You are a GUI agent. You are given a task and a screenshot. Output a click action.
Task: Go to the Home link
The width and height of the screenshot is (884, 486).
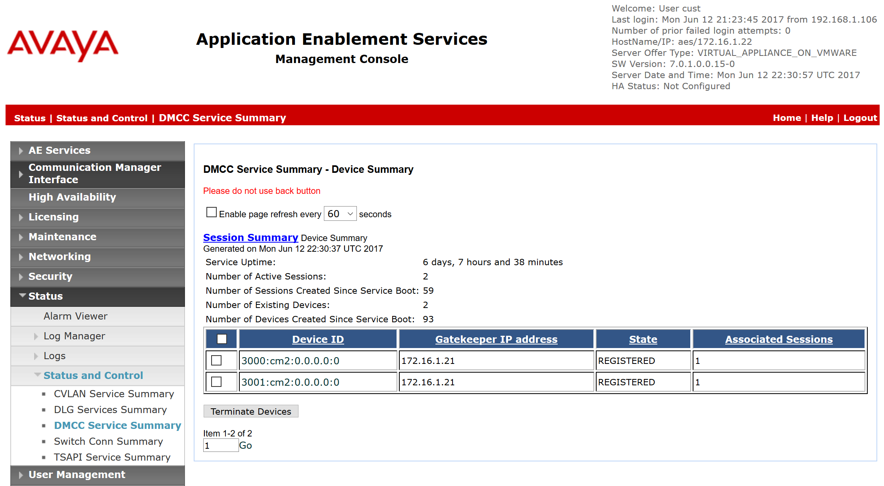[787, 118]
